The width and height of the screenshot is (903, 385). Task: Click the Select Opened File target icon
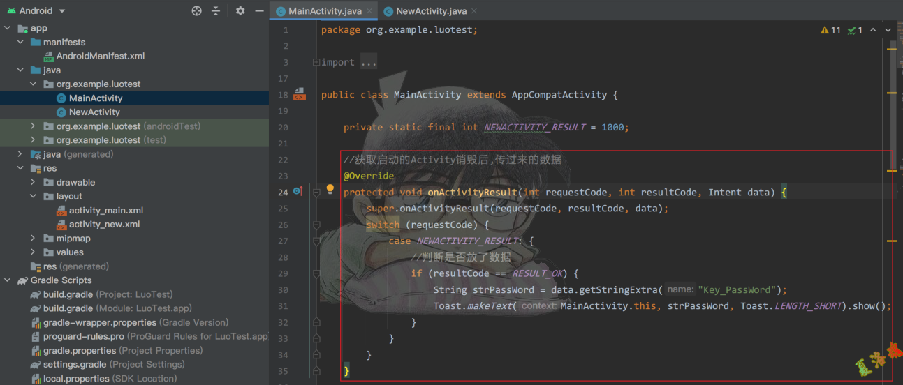click(x=197, y=11)
